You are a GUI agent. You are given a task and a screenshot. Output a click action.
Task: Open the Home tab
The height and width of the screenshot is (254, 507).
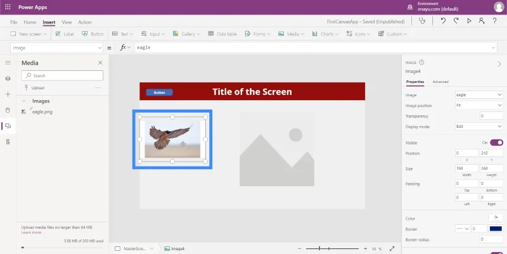30,22
